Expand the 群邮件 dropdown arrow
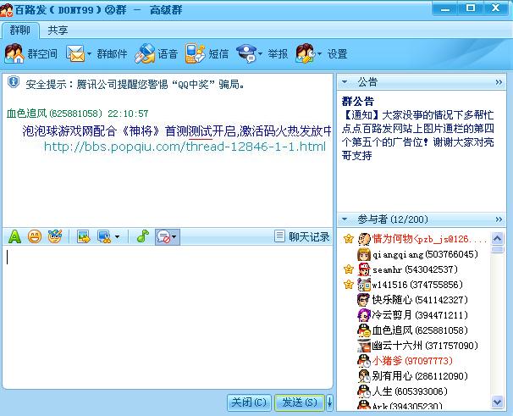Screen dimensions: 513x416 [89, 53]
